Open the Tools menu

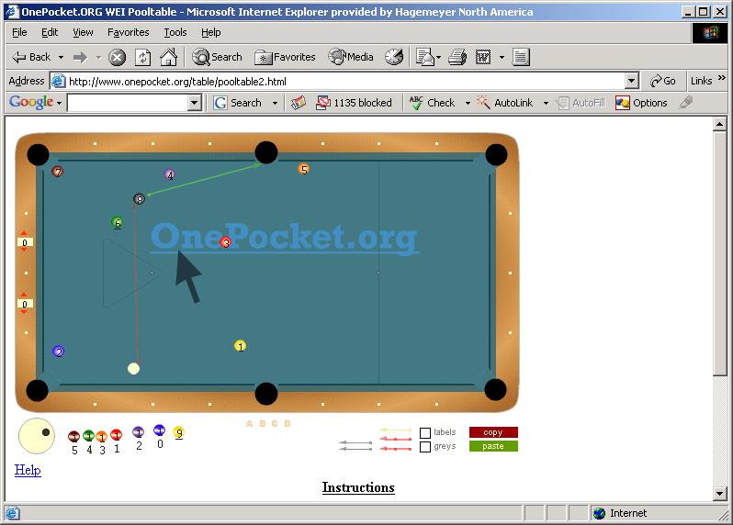pos(175,32)
